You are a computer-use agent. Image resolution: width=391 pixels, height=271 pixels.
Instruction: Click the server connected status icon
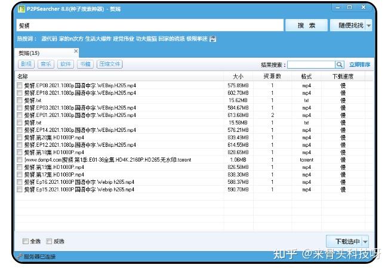20,256
